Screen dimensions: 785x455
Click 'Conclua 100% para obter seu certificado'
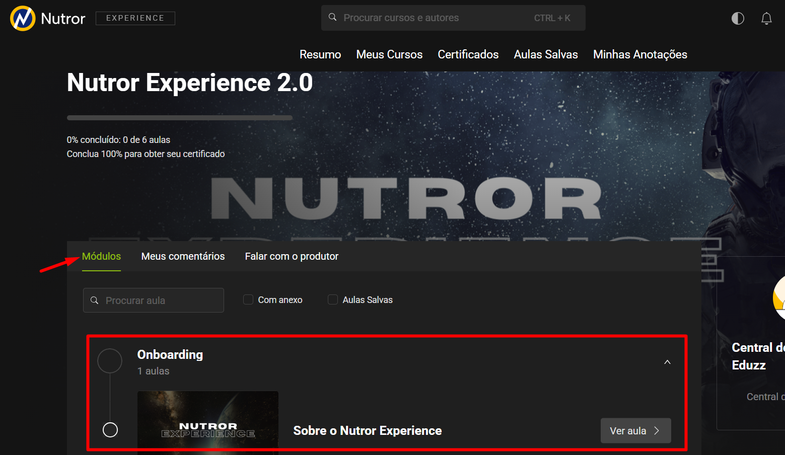146,154
